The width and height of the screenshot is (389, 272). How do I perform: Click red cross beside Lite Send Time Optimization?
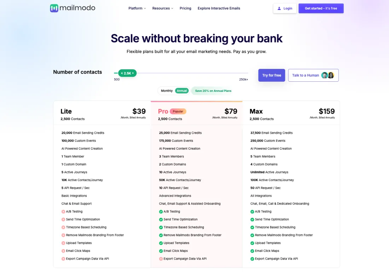(63, 219)
